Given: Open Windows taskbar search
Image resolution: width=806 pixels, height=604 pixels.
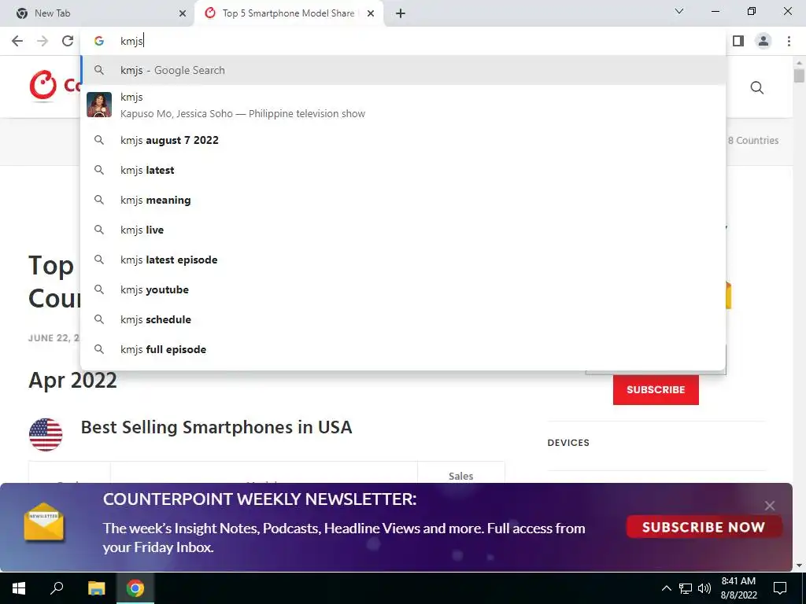Looking at the screenshot, I should point(57,588).
